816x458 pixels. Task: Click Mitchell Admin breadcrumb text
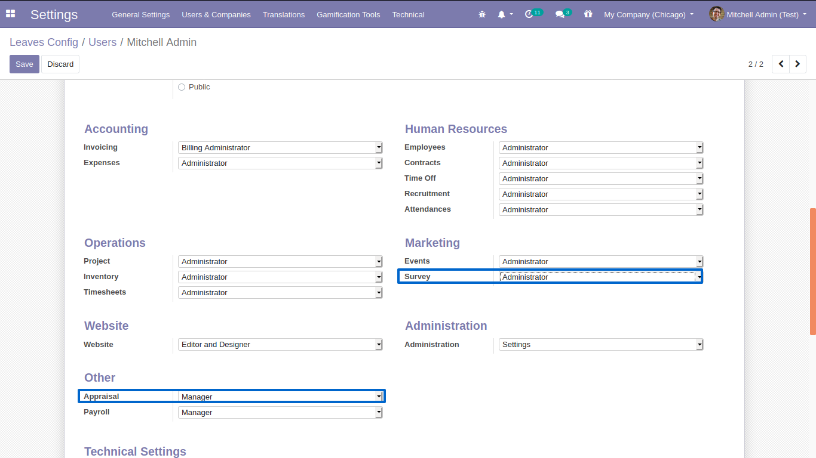click(x=161, y=42)
